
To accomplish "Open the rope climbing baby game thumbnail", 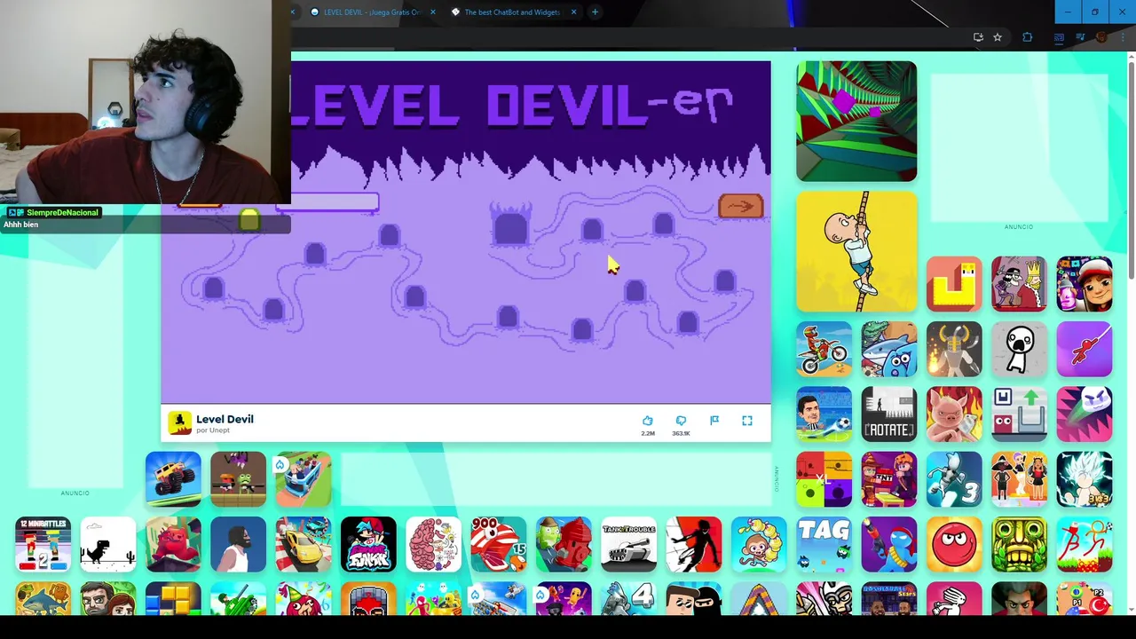I will coord(856,252).
